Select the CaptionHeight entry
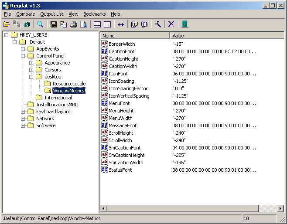Screen dimensions: 287x224 tap(123, 59)
